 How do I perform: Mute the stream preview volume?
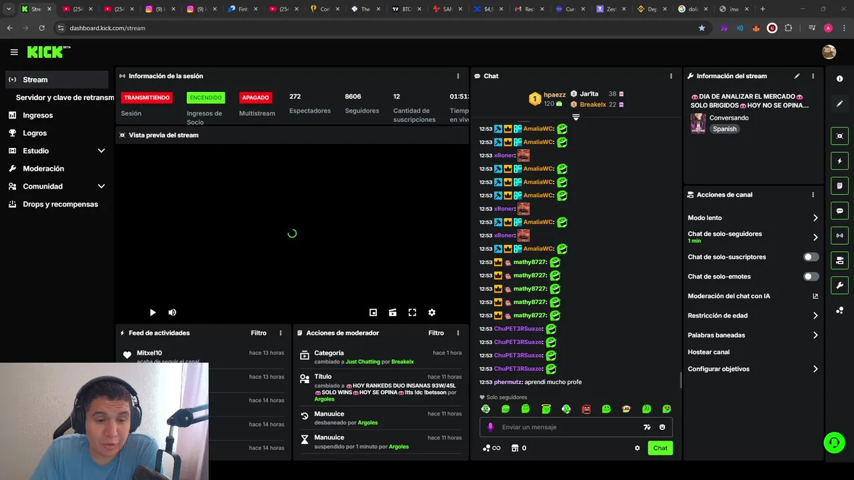[x=172, y=312]
